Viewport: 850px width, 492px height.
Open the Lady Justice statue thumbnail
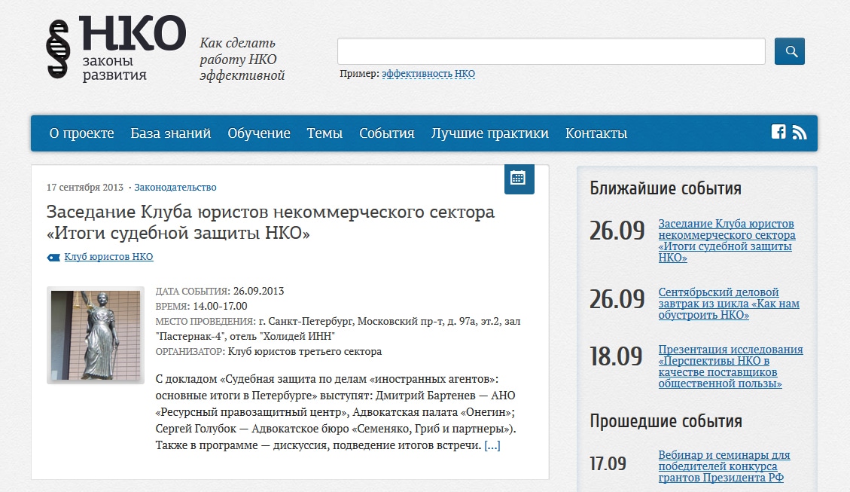(x=96, y=335)
